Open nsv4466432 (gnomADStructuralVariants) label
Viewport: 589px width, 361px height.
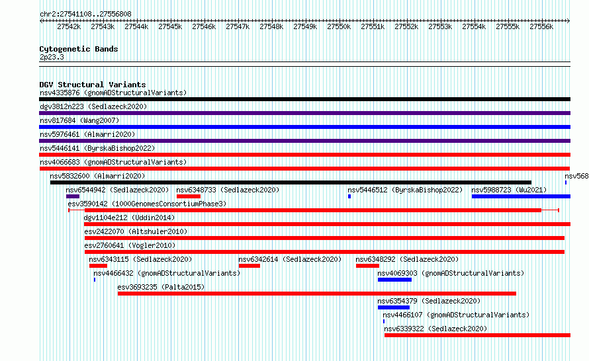[x=167, y=273]
